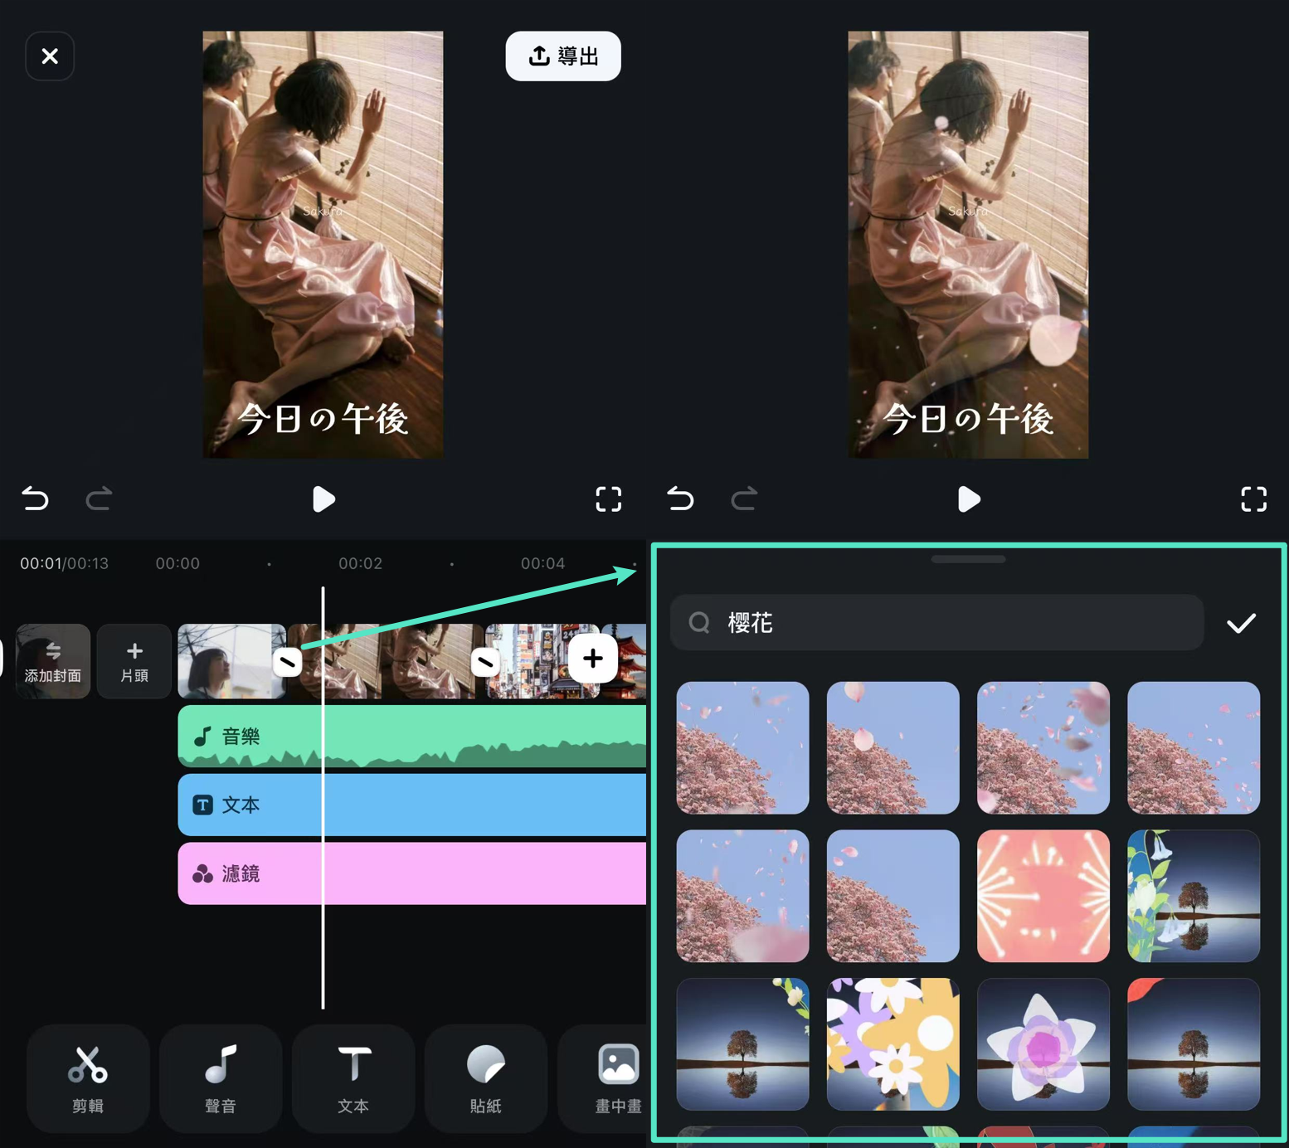Image resolution: width=1289 pixels, height=1148 pixels.
Task: Select the first timeline clip of the girl
Action: 231,661
